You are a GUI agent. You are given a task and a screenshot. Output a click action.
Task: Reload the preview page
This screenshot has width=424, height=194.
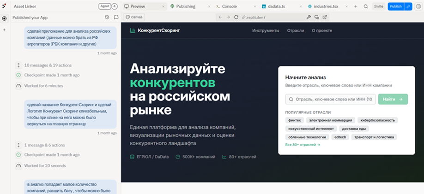coord(236,17)
